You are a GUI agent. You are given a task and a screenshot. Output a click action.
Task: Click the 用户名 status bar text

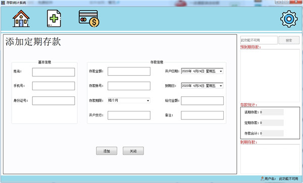coord(270,179)
